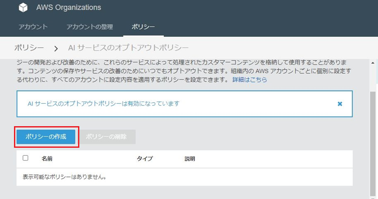Click the breadcrumb chevron separator
Screen dimensions: 378x199
coord(56,49)
